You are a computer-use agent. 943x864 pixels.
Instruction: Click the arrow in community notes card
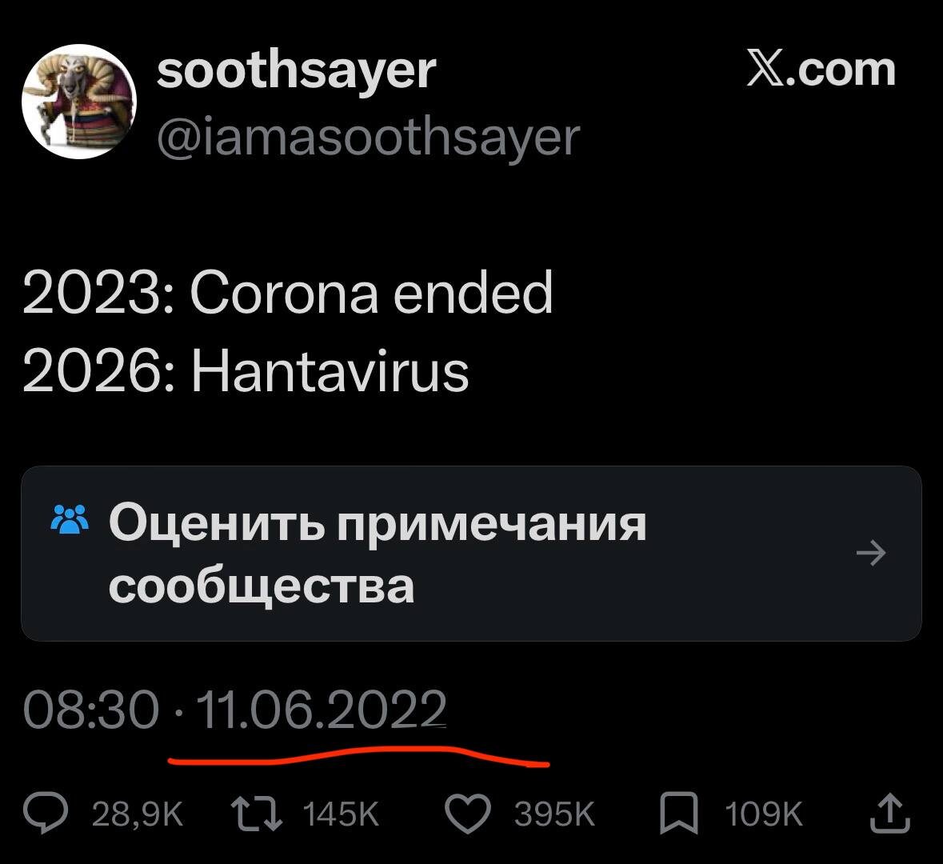[x=871, y=552]
